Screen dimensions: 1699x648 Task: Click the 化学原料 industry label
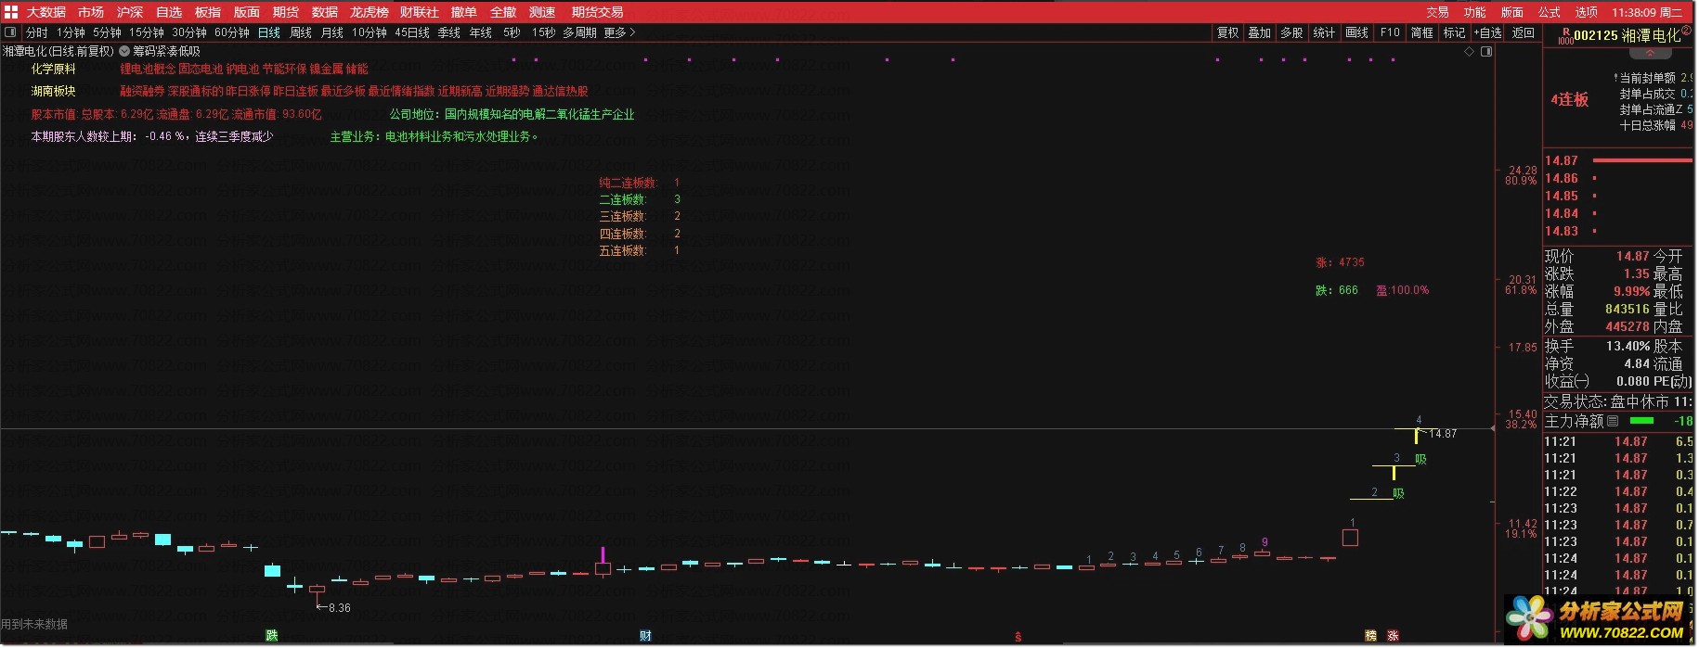pyautogui.click(x=53, y=69)
